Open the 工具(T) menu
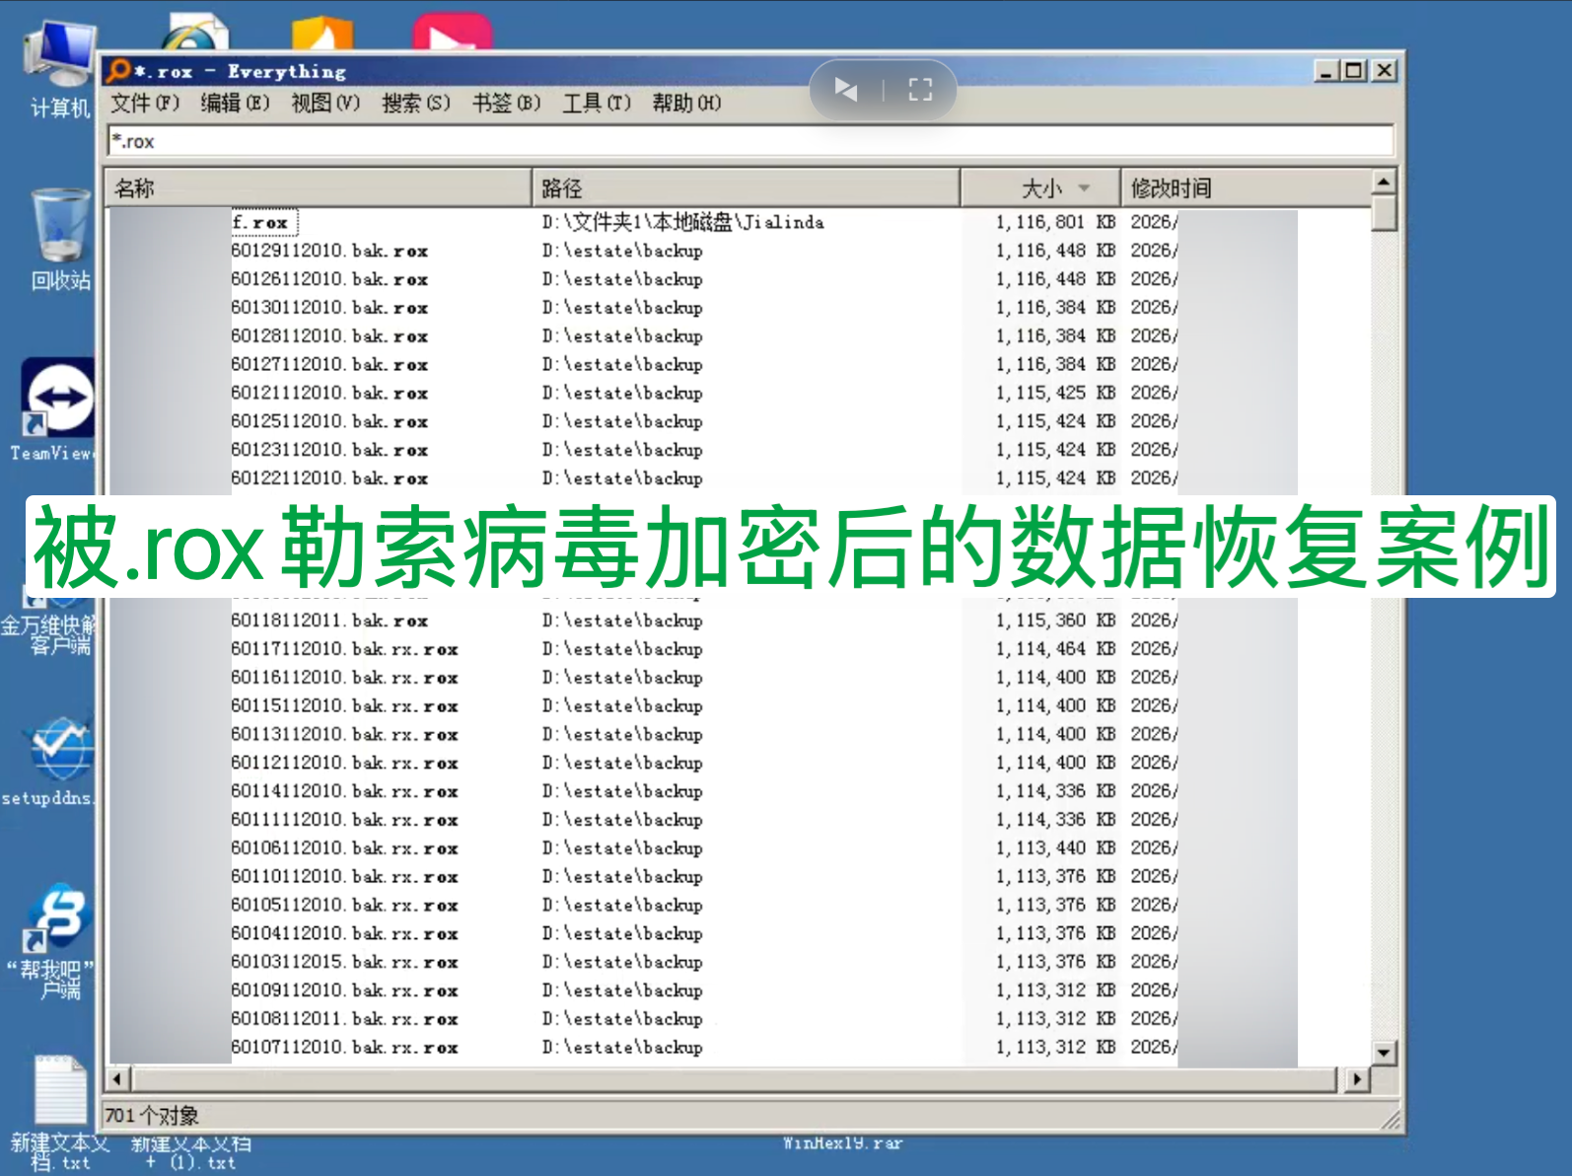Screen dimensions: 1572x1176 point(596,103)
